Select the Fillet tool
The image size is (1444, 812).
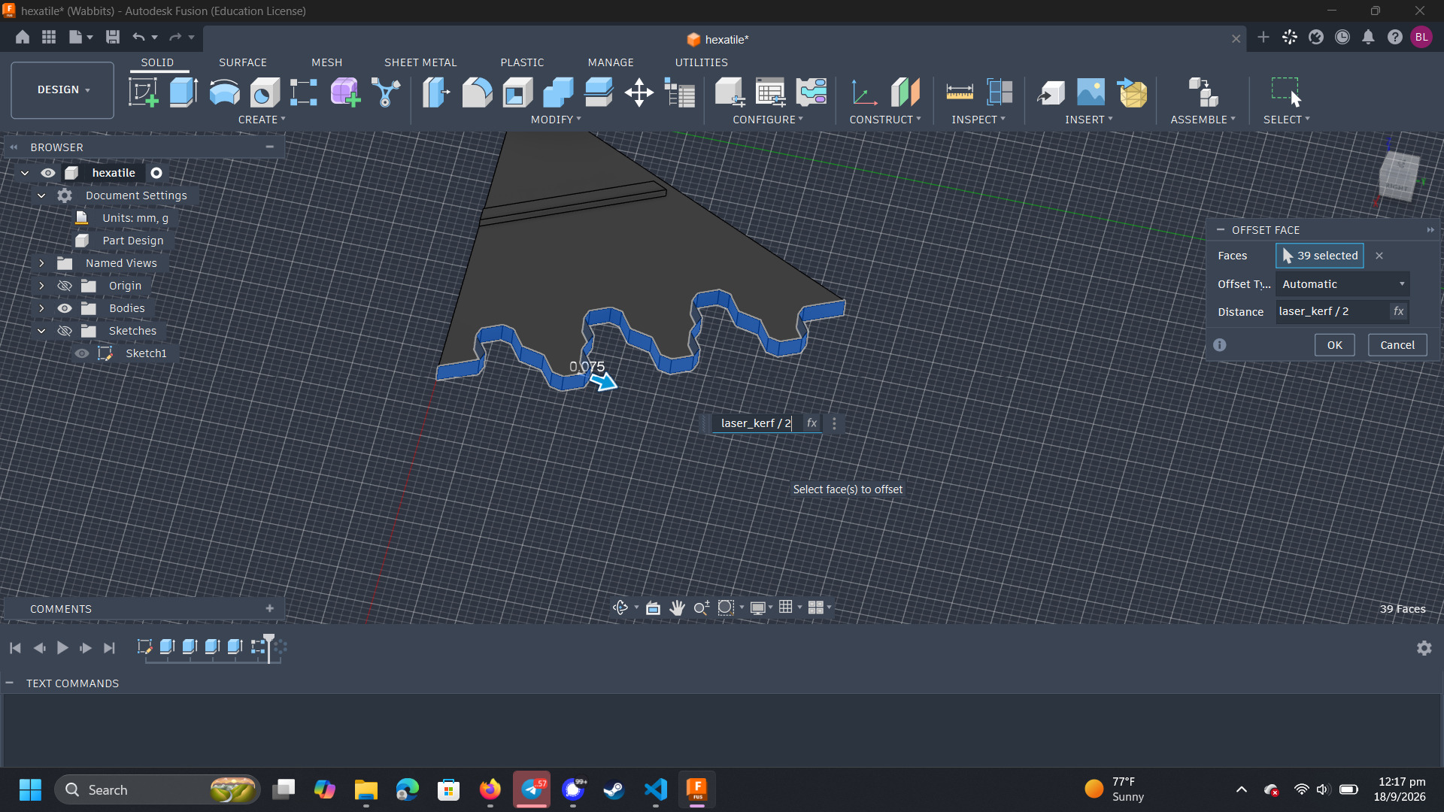(x=477, y=92)
